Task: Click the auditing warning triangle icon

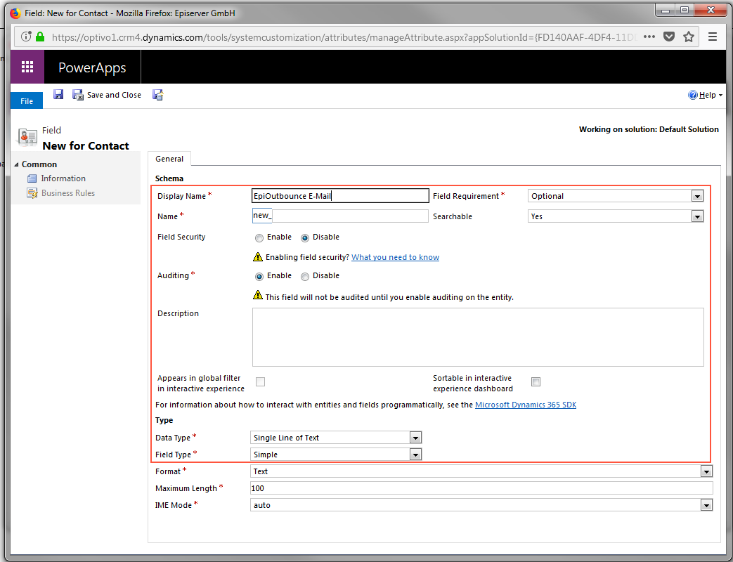Action: point(258,295)
